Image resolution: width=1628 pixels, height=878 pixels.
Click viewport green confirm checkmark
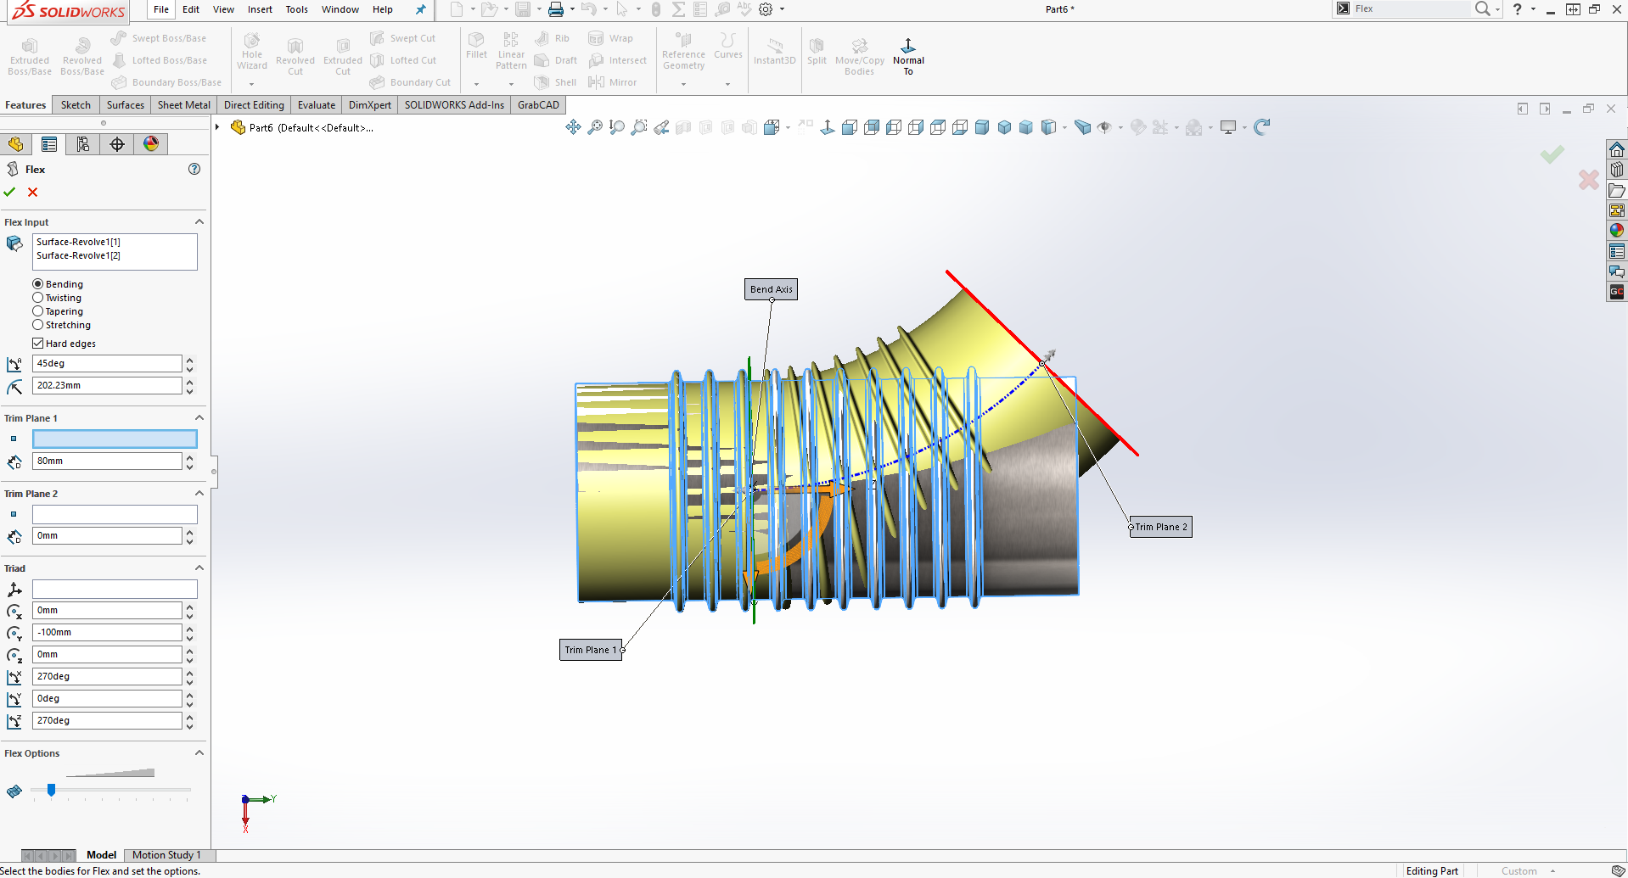[1552, 154]
